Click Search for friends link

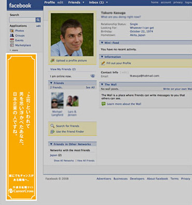click(67, 126)
